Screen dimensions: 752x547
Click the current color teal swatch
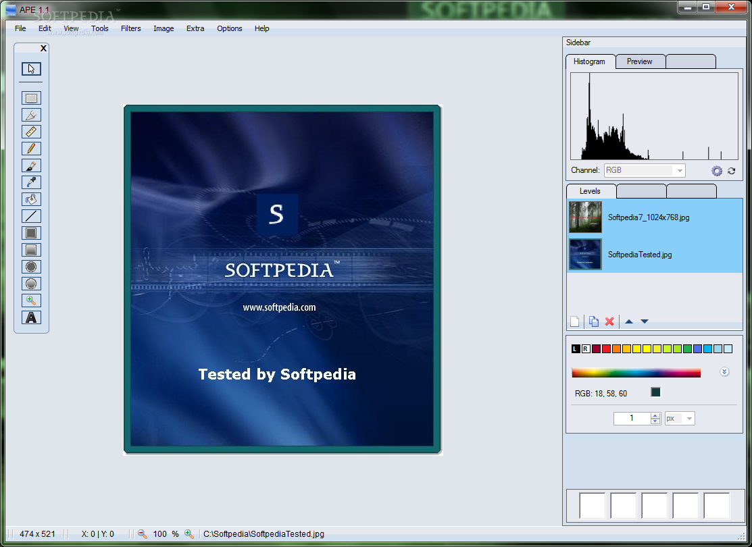click(x=655, y=392)
